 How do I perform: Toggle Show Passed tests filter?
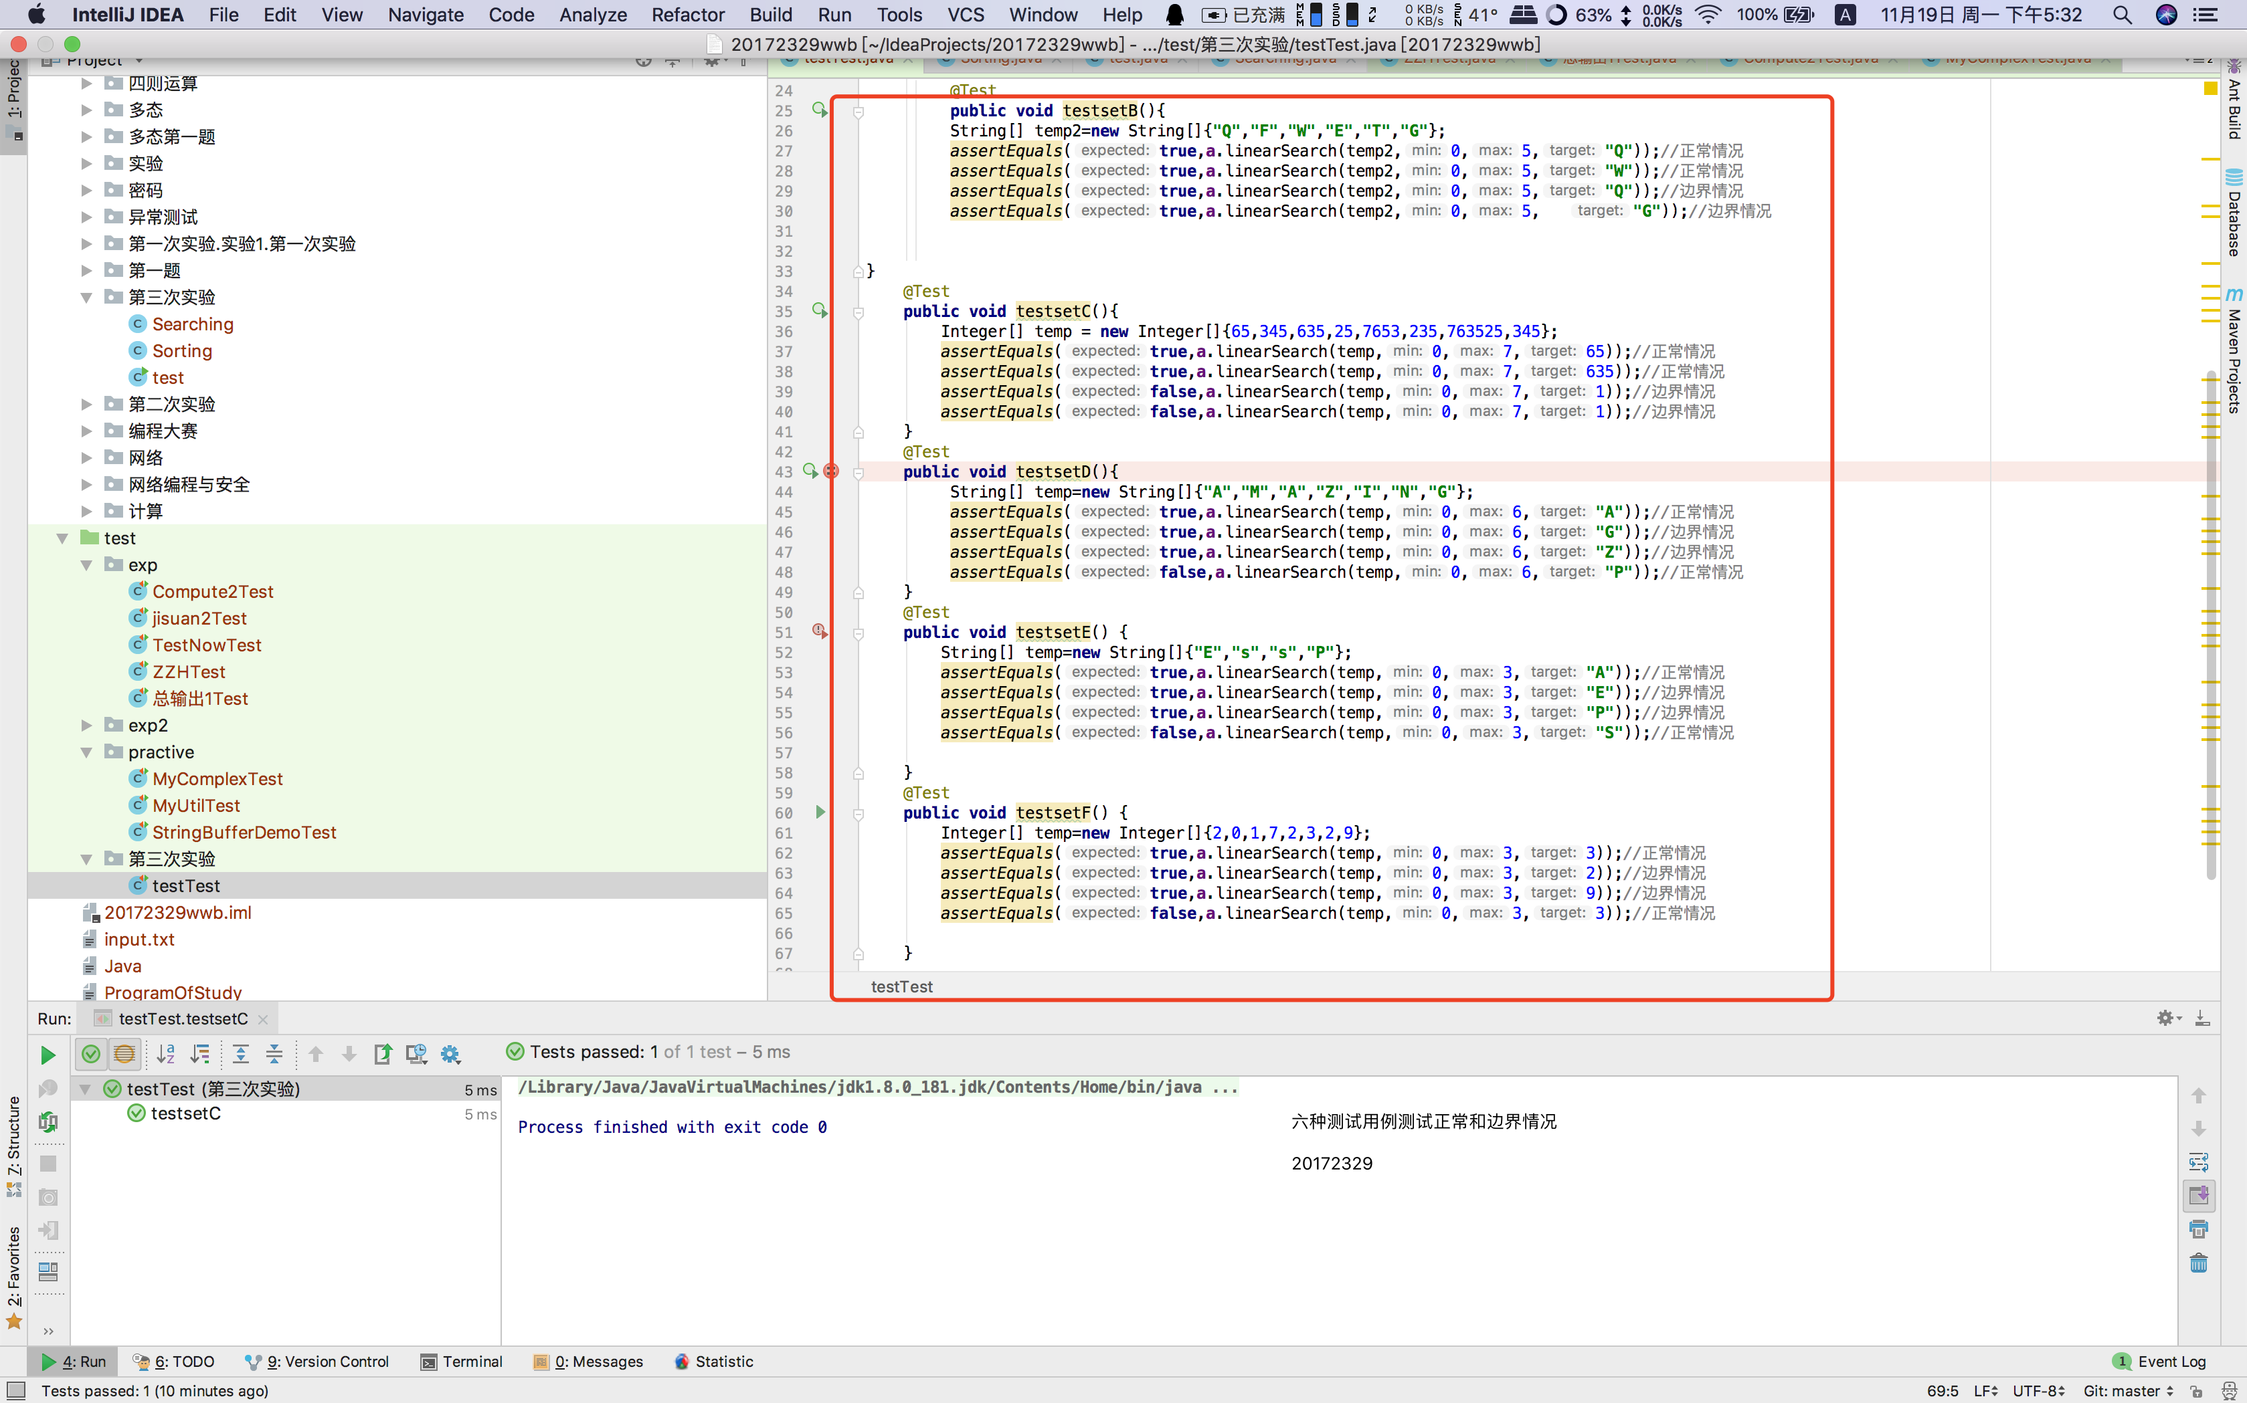(x=91, y=1053)
